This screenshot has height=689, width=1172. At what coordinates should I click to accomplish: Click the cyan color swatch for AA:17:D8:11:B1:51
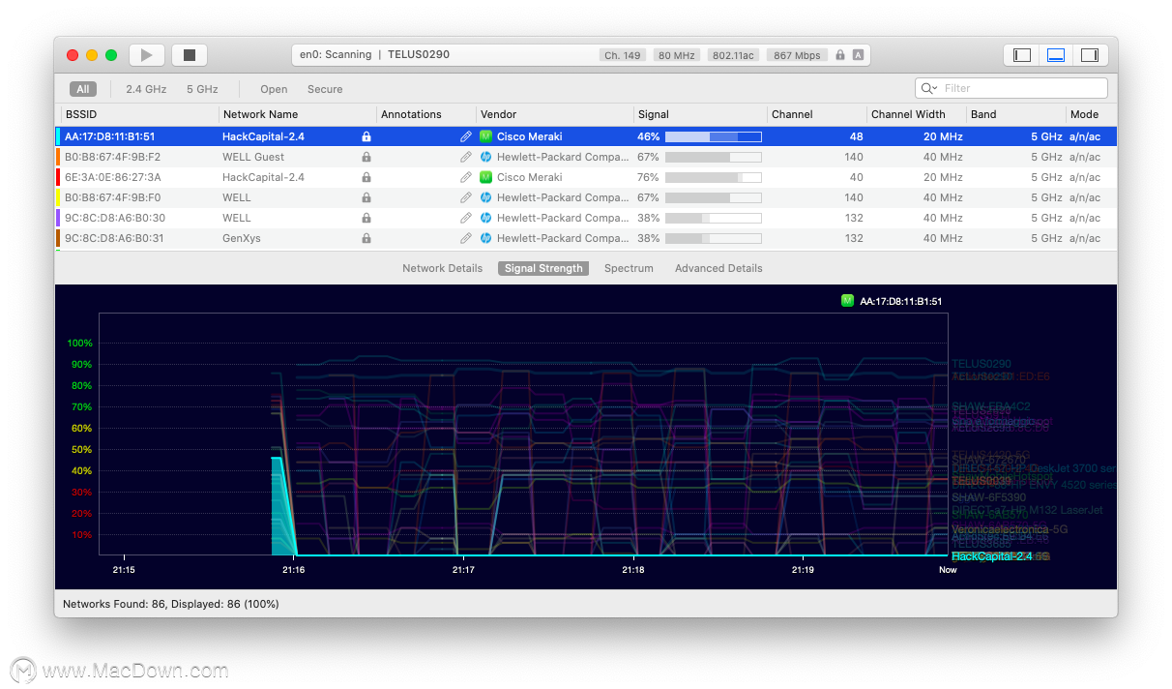[x=58, y=136]
